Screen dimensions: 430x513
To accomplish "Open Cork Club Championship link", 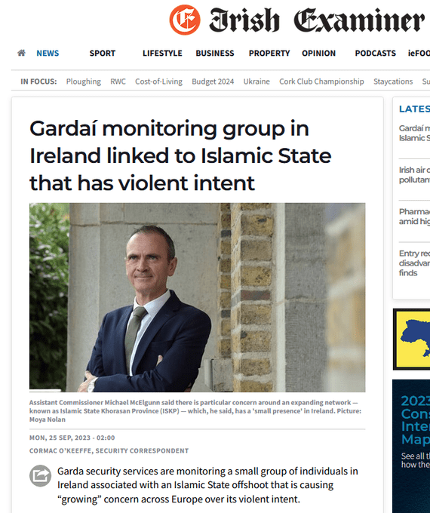I will click(321, 81).
